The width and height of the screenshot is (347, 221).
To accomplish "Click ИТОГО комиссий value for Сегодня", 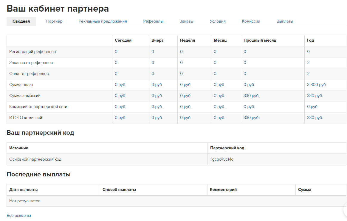I will [120, 118].
